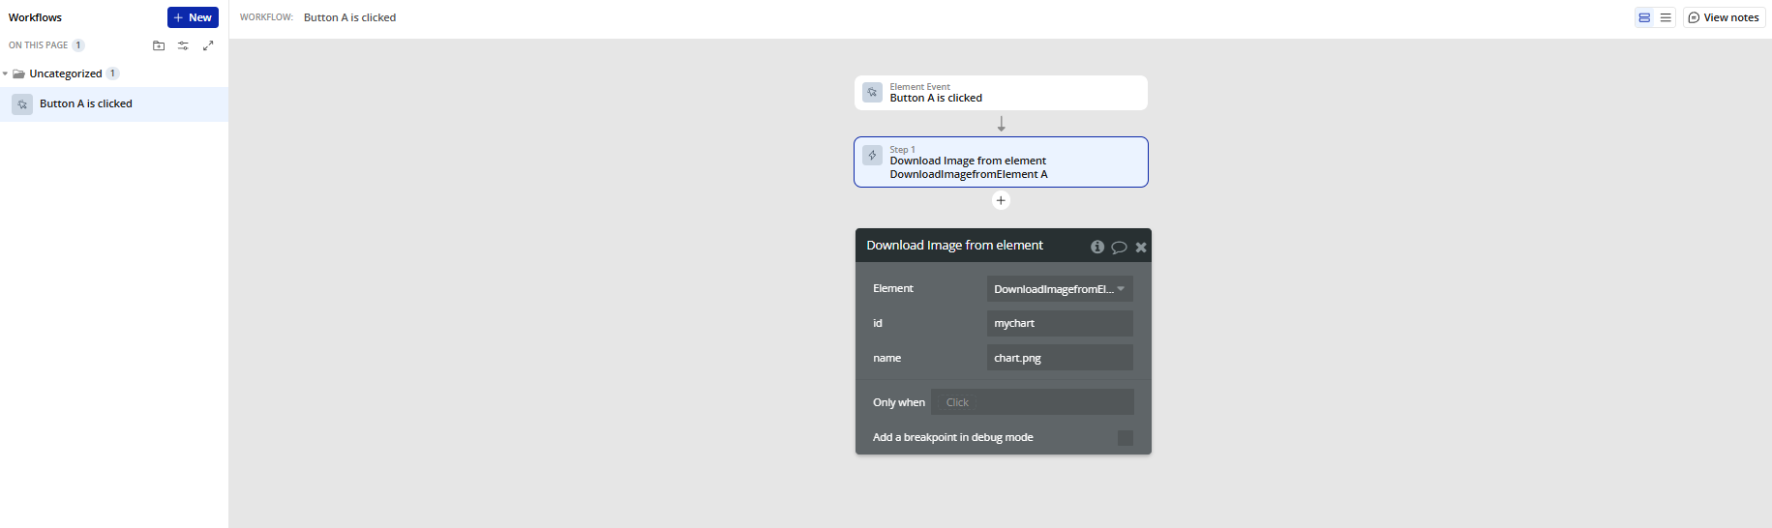
Task: Select Button A is clicked workflow in sidebar
Action: [x=86, y=104]
